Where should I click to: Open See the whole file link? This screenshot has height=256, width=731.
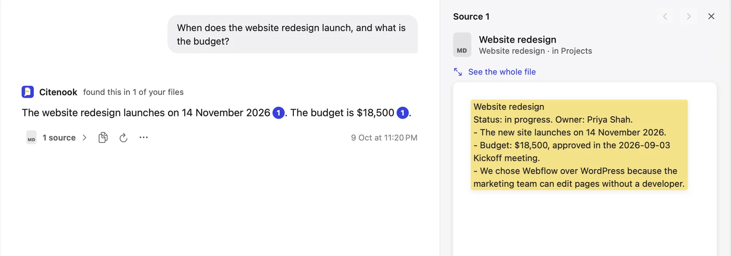(502, 72)
